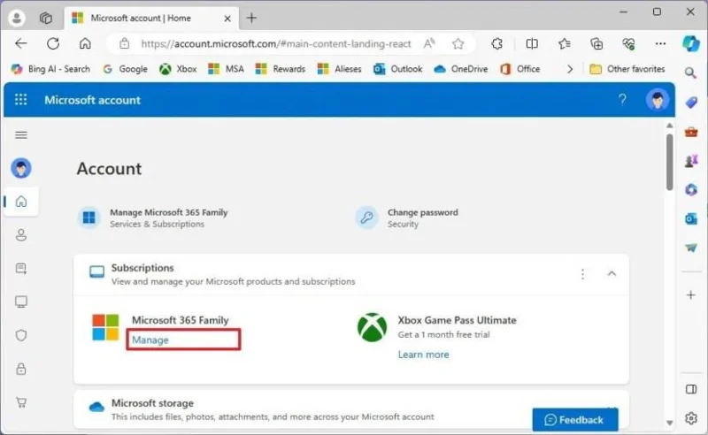Screen dimensions: 708x435
Task: Open Microsoft app launcher grid
Action: pos(20,100)
